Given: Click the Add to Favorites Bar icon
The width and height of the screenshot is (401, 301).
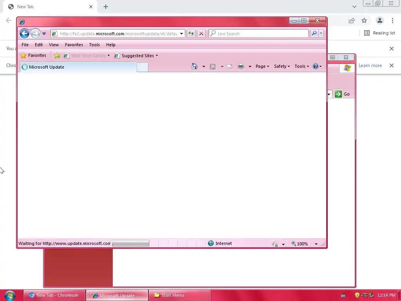Looking at the screenshot, I should tap(57, 56).
